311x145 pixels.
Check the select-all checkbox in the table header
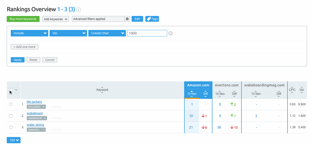pos(11,90)
